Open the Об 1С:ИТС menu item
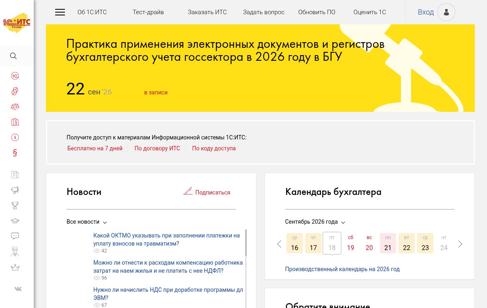Image resolution: width=487 pixels, height=308 pixels. [x=92, y=12]
